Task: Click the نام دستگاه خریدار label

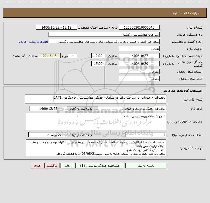Action: 190,35
